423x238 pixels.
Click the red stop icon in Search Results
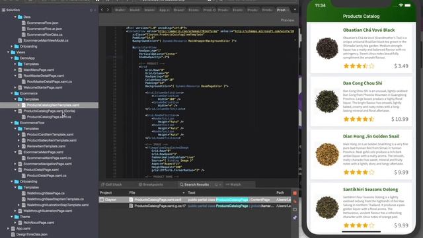[x=295, y=193]
